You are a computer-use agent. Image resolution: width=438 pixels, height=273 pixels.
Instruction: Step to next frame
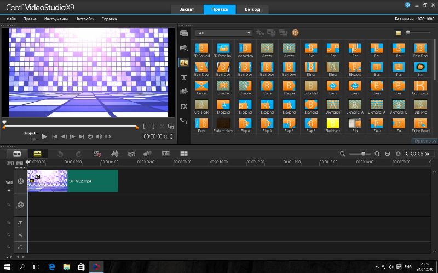click(x=72, y=136)
